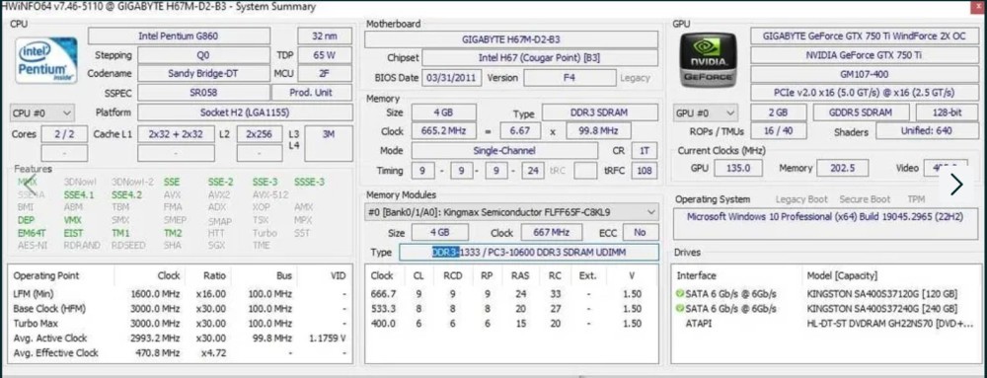The width and height of the screenshot is (987, 378).
Task: Click the 128-bit bus width field
Action: [947, 113]
